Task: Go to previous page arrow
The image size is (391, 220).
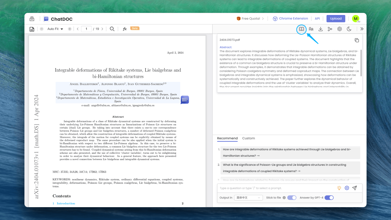Action: coord(78,29)
